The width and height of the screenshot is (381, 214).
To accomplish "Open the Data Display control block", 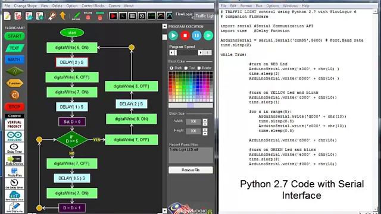I will click(x=14, y=160).
